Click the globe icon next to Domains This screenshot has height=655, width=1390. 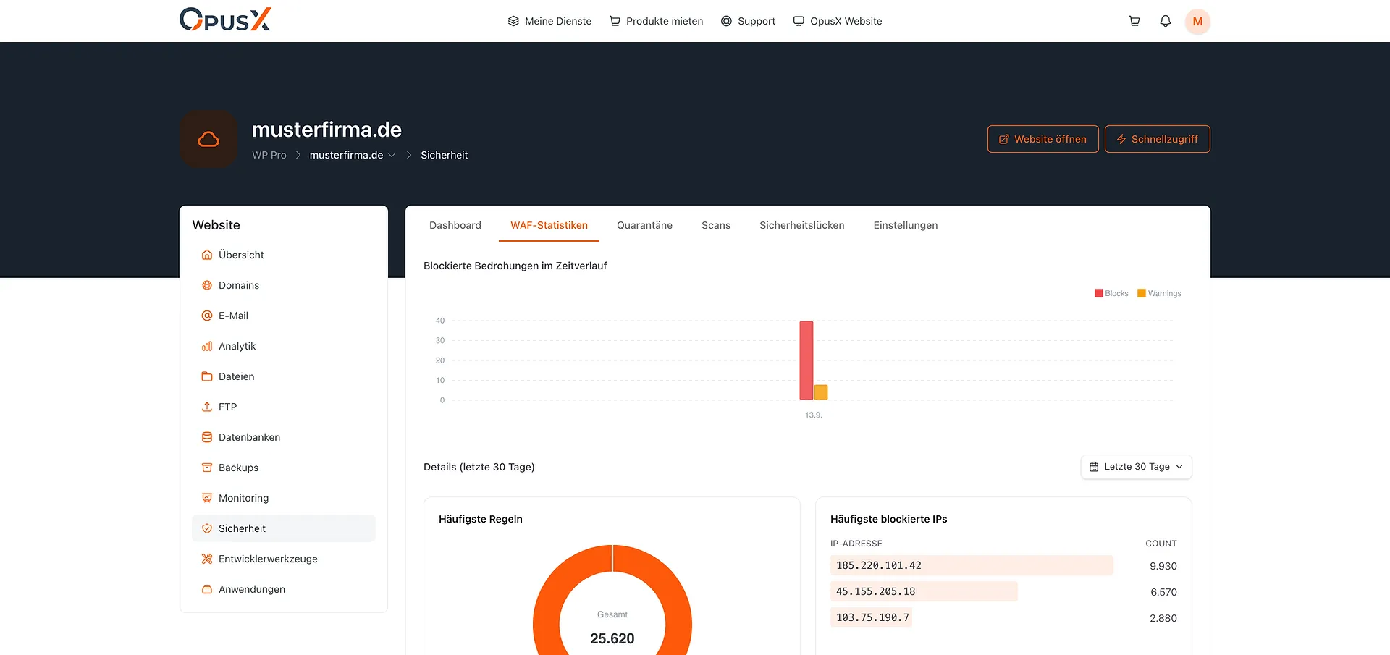[207, 285]
